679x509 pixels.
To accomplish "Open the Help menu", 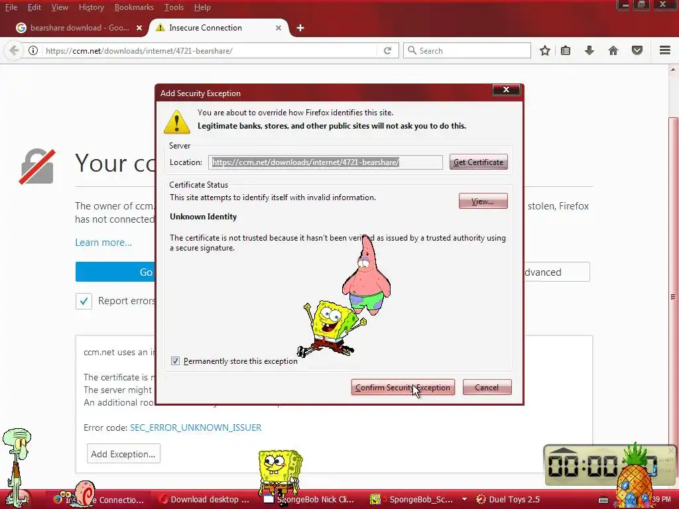I will coord(202,7).
